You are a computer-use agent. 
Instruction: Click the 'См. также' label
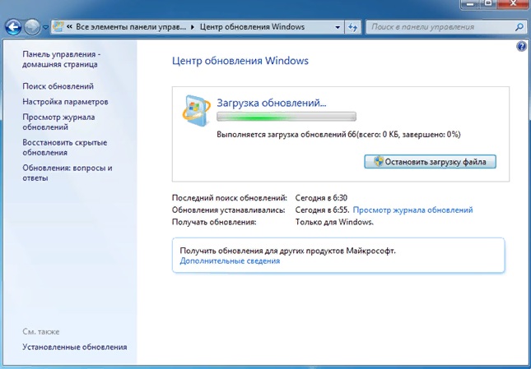(41, 331)
